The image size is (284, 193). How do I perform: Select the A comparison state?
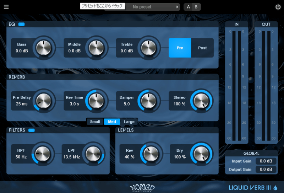(x=189, y=7)
